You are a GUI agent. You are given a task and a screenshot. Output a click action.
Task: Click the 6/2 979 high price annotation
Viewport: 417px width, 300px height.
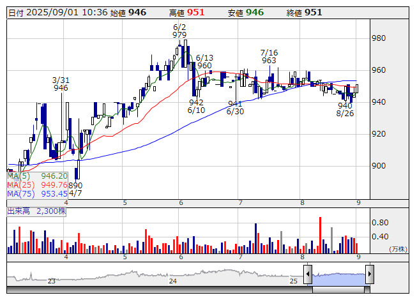point(179,31)
